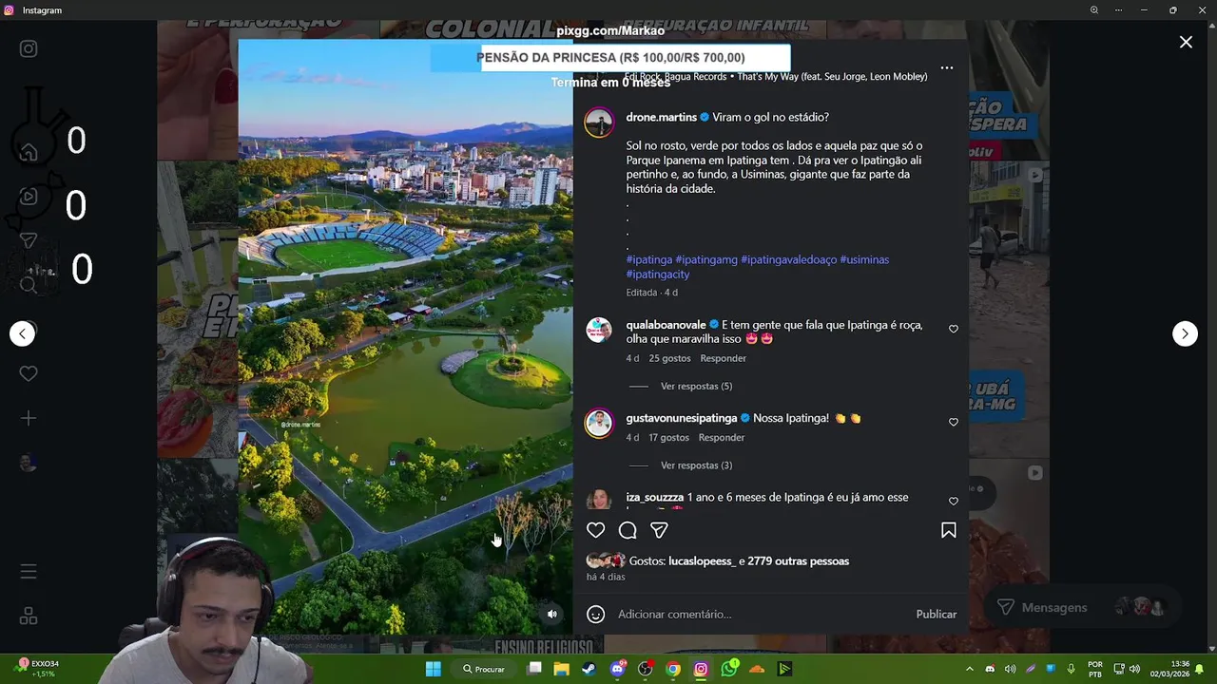Open comments with the speech bubble icon
1217x684 pixels.
(x=628, y=530)
